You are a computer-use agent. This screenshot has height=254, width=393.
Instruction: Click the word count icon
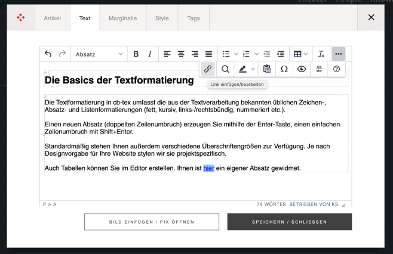(x=320, y=69)
